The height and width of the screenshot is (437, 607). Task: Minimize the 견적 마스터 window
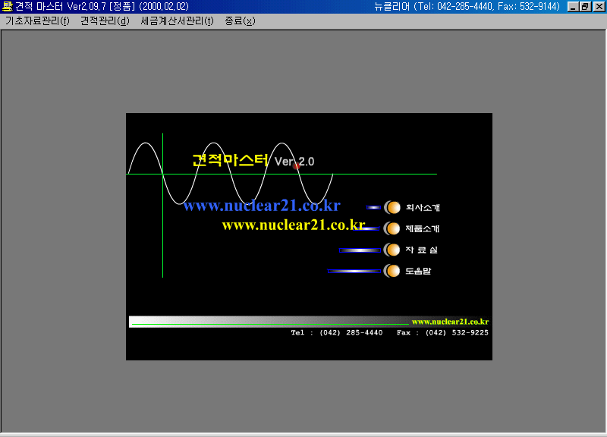point(573,7)
